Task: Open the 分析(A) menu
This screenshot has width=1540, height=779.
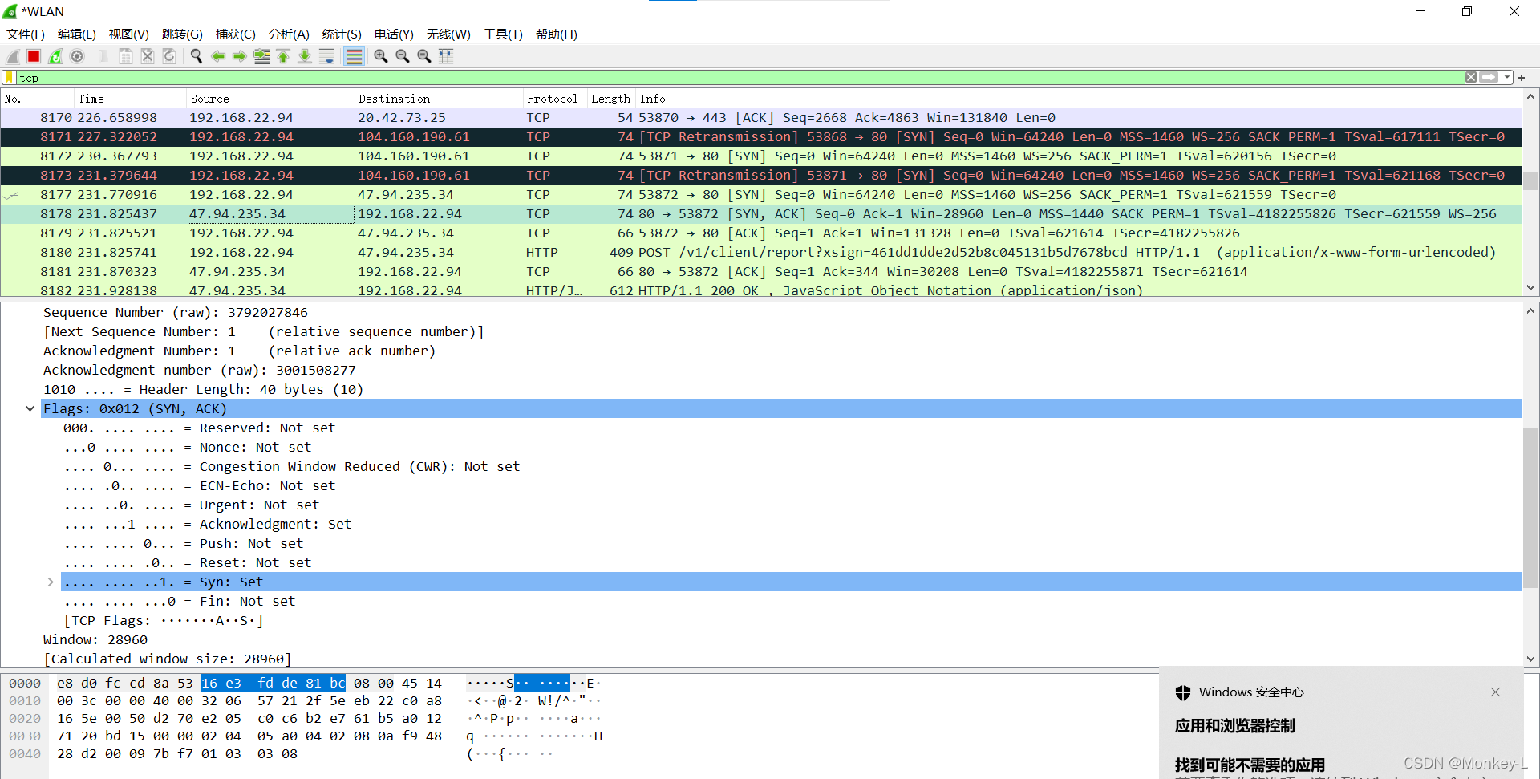Action: (x=289, y=34)
